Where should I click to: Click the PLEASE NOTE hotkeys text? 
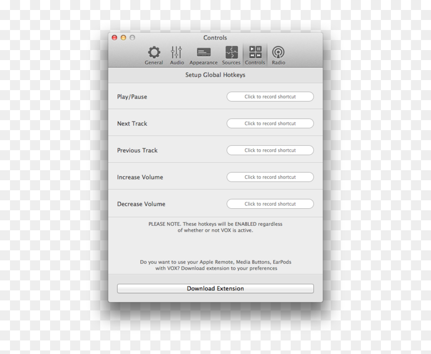(215, 227)
